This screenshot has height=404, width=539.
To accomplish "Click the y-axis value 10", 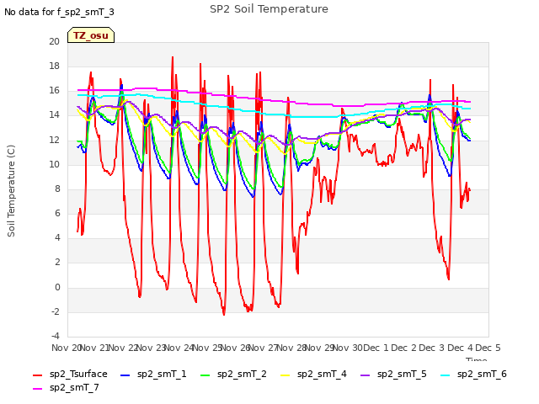I will [x=54, y=164].
